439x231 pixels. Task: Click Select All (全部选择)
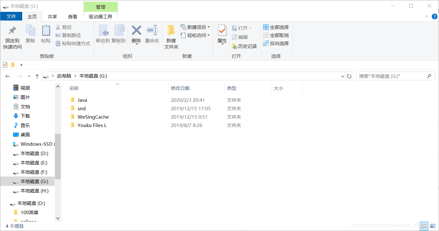point(276,27)
